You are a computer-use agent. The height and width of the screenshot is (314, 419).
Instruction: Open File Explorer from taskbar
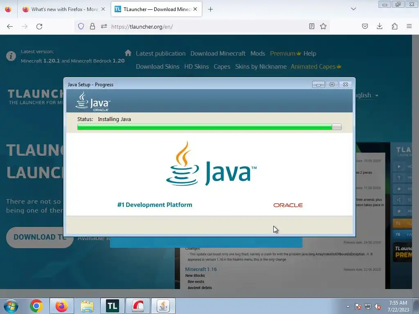[x=87, y=306]
